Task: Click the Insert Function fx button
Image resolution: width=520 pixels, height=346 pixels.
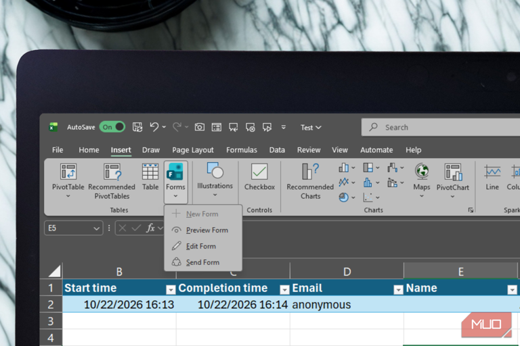Action: click(150, 228)
